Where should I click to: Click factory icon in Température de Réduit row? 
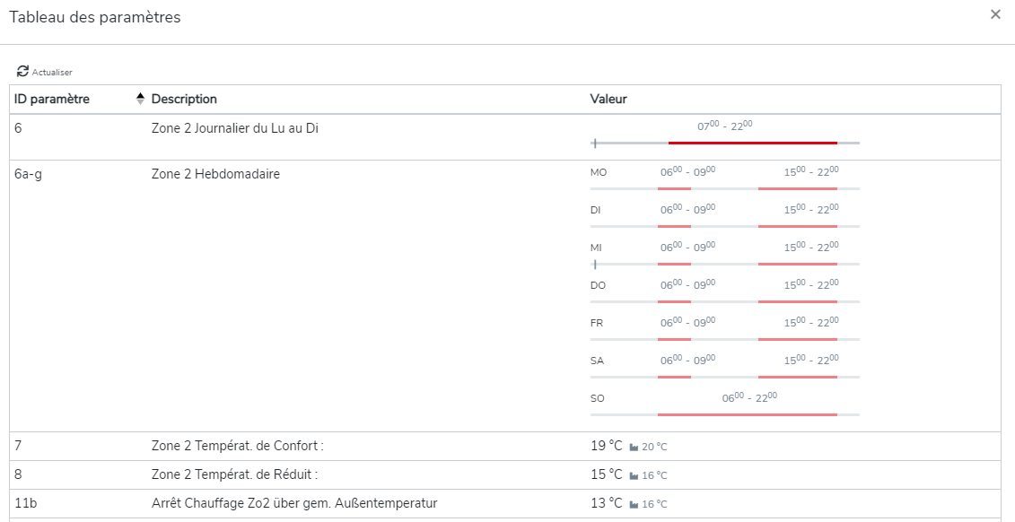coord(634,475)
